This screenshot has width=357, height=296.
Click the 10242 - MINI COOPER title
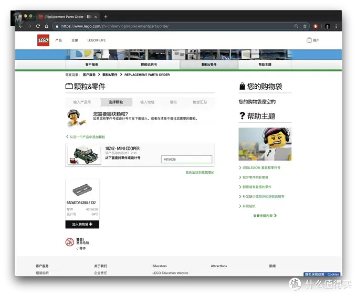(122, 149)
